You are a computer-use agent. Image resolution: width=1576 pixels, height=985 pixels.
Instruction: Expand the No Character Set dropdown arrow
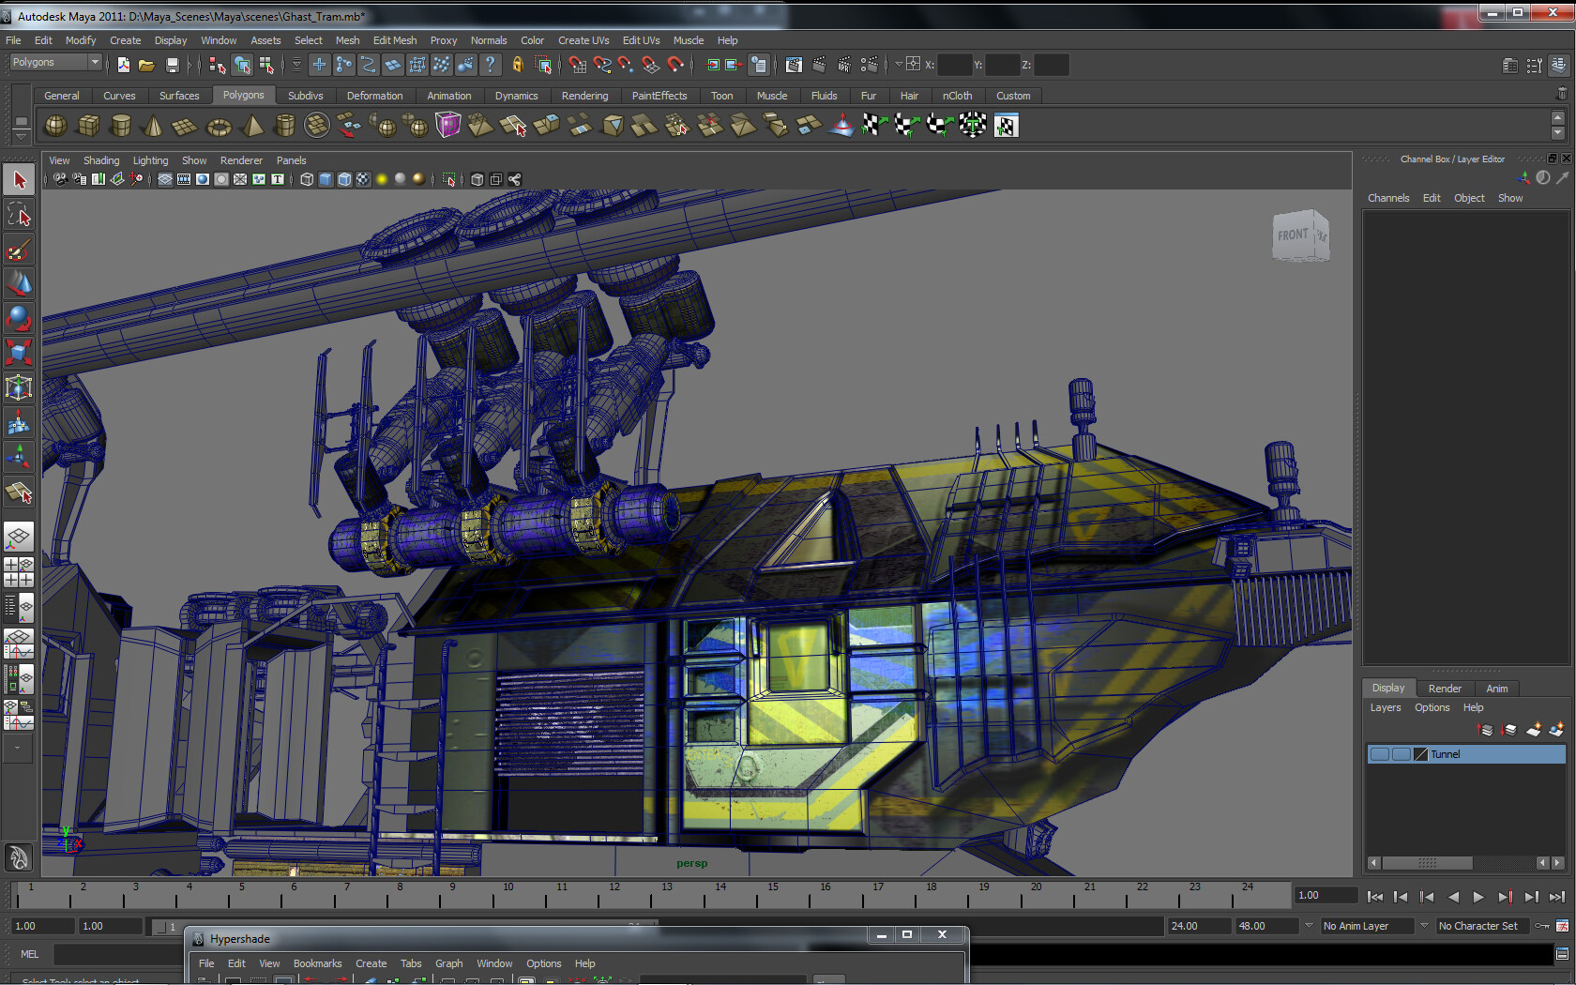1424,926
